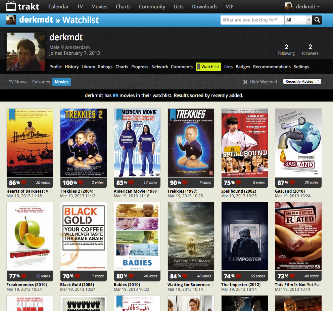Open the Recommendations tab

[272, 67]
